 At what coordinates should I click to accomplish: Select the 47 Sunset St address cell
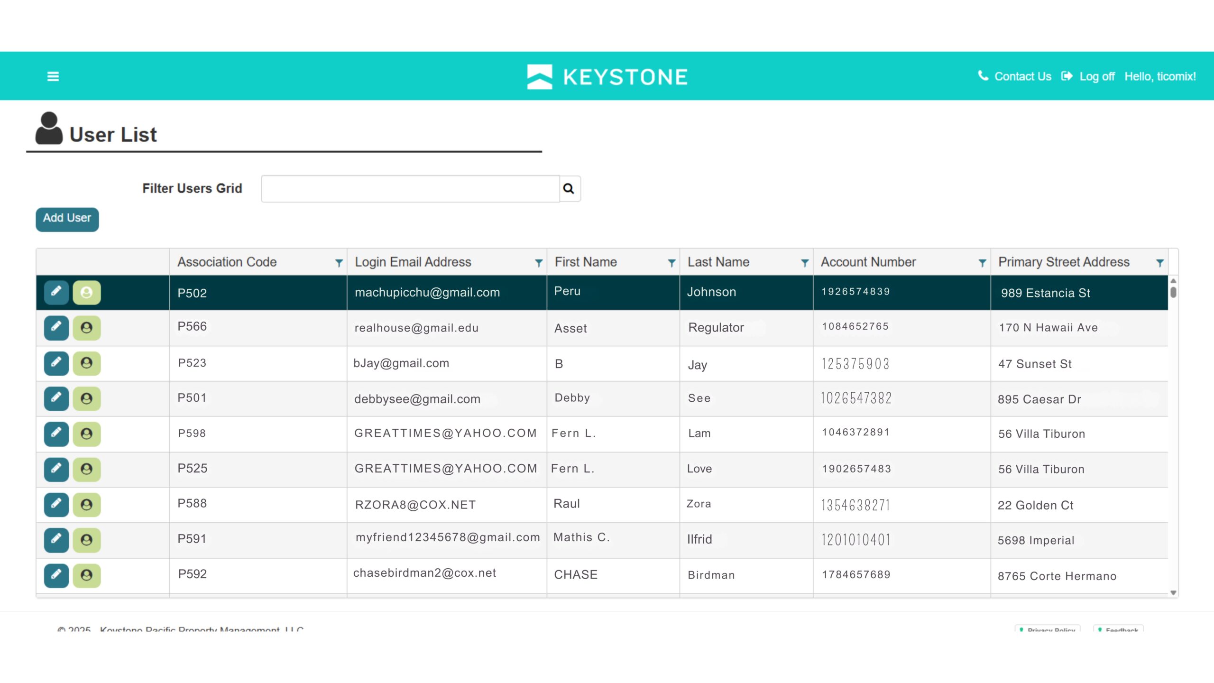click(1079, 363)
